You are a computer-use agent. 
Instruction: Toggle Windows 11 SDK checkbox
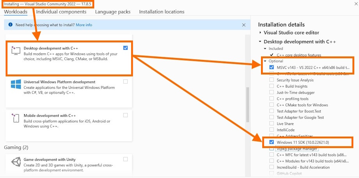click(x=272, y=142)
